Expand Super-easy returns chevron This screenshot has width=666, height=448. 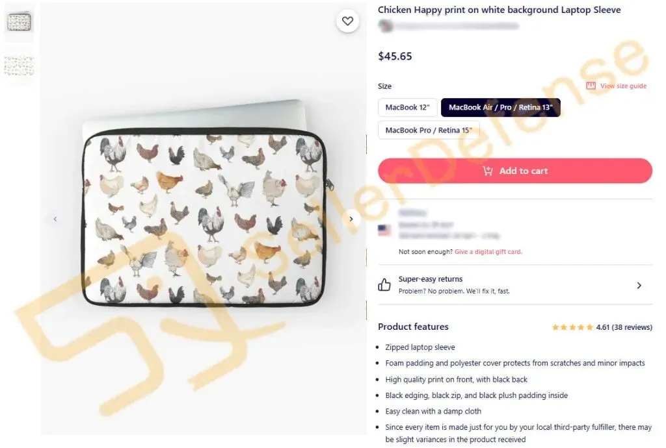639,285
